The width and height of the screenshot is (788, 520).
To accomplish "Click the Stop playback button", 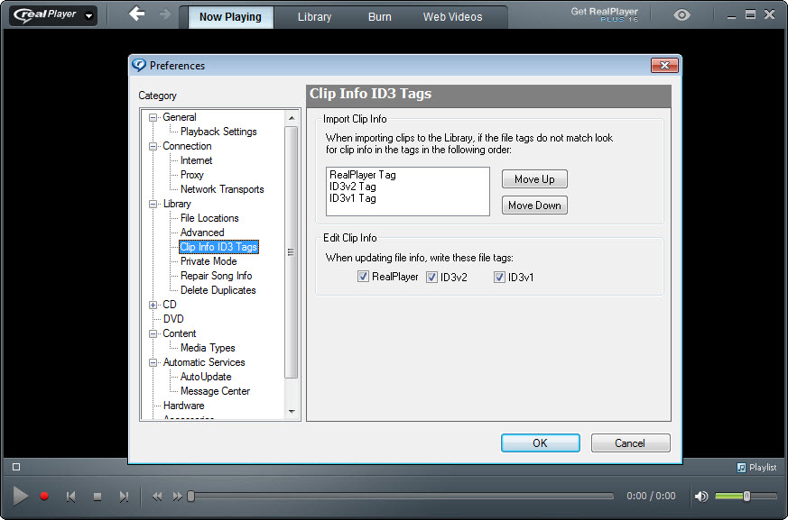I will (x=97, y=497).
